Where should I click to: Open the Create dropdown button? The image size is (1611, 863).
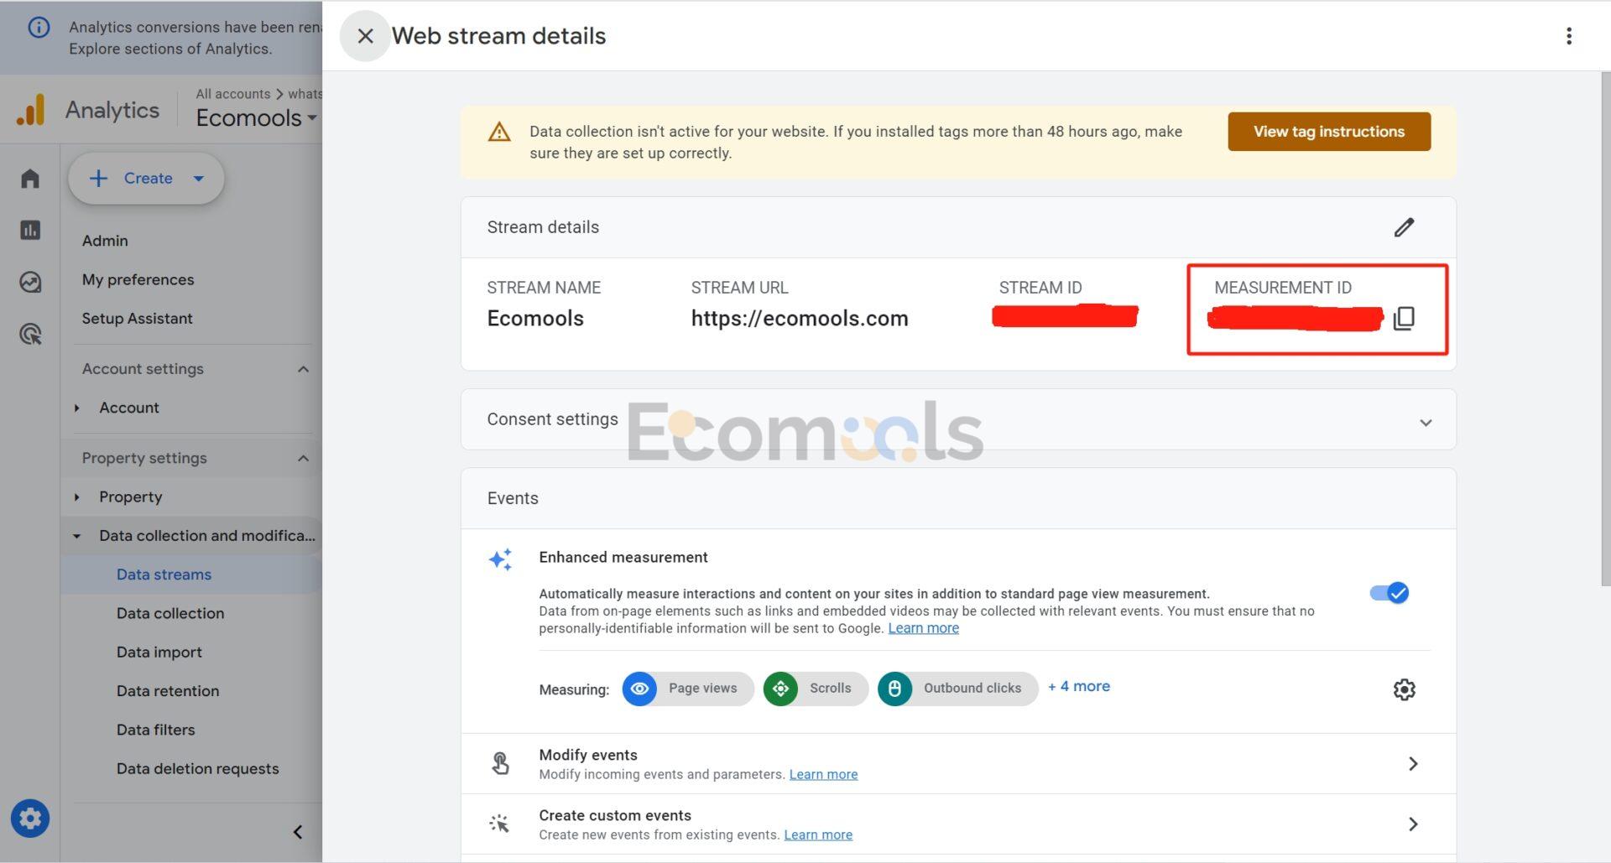[146, 178]
